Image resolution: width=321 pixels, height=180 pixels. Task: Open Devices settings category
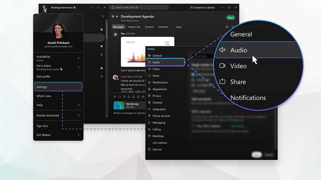(165, 150)
